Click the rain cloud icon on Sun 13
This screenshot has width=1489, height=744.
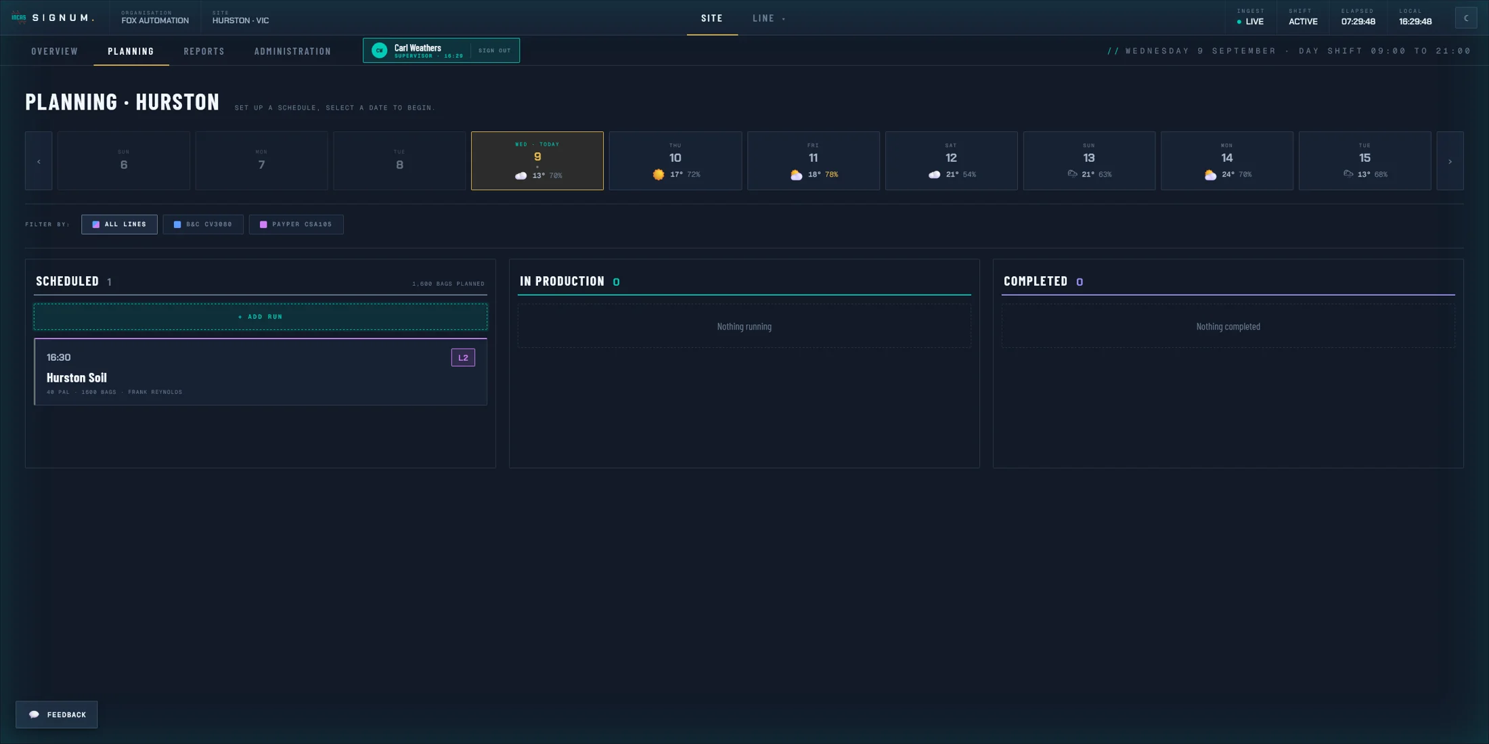click(x=1072, y=174)
